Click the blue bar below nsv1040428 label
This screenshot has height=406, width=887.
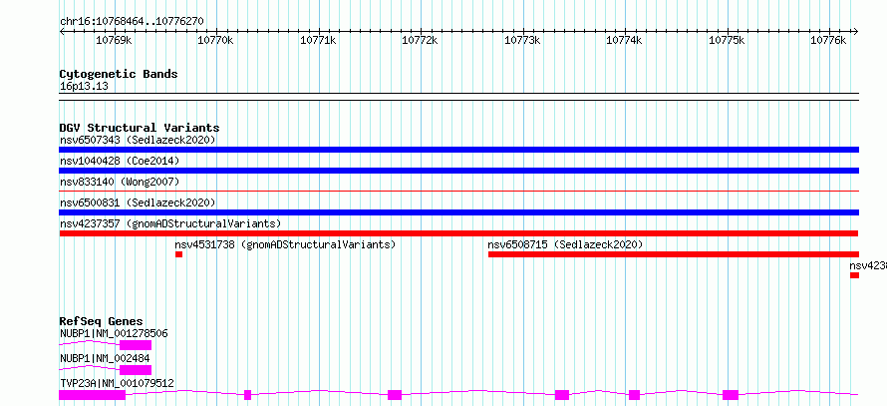[458, 171]
